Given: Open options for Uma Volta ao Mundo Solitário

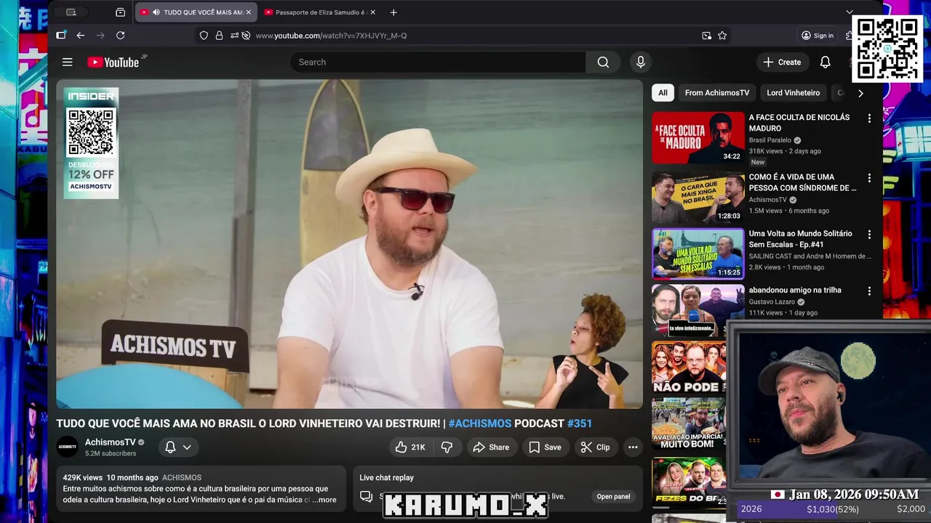Looking at the screenshot, I should tap(868, 235).
